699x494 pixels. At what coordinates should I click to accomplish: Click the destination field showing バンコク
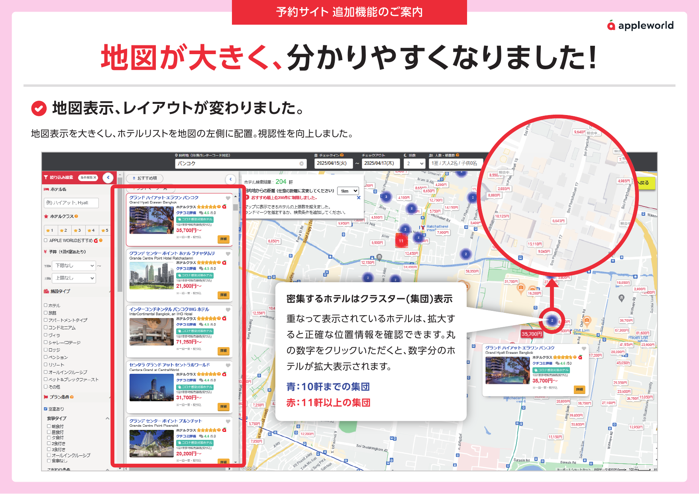coord(241,164)
